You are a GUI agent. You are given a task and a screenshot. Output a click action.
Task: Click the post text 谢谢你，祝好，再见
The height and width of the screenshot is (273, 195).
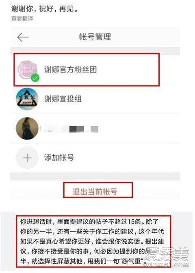(44, 9)
